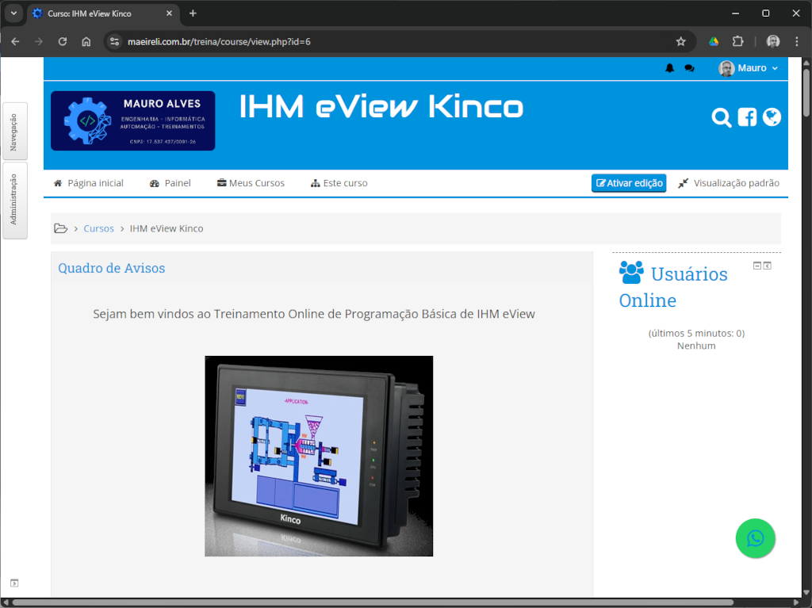Click the small panel icon at bottom left
The image size is (812, 608).
[14, 583]
